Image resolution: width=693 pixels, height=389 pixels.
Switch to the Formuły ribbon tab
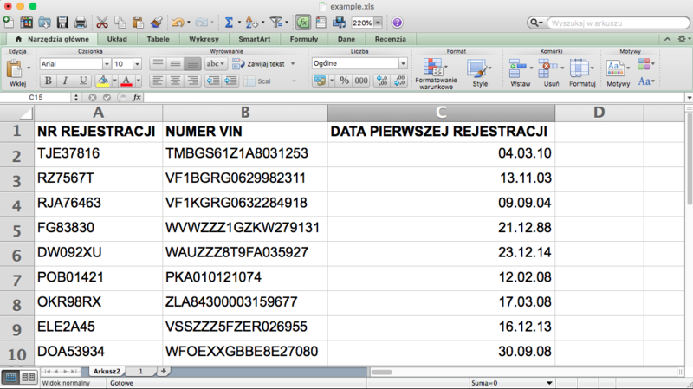(x=303, y=39)
